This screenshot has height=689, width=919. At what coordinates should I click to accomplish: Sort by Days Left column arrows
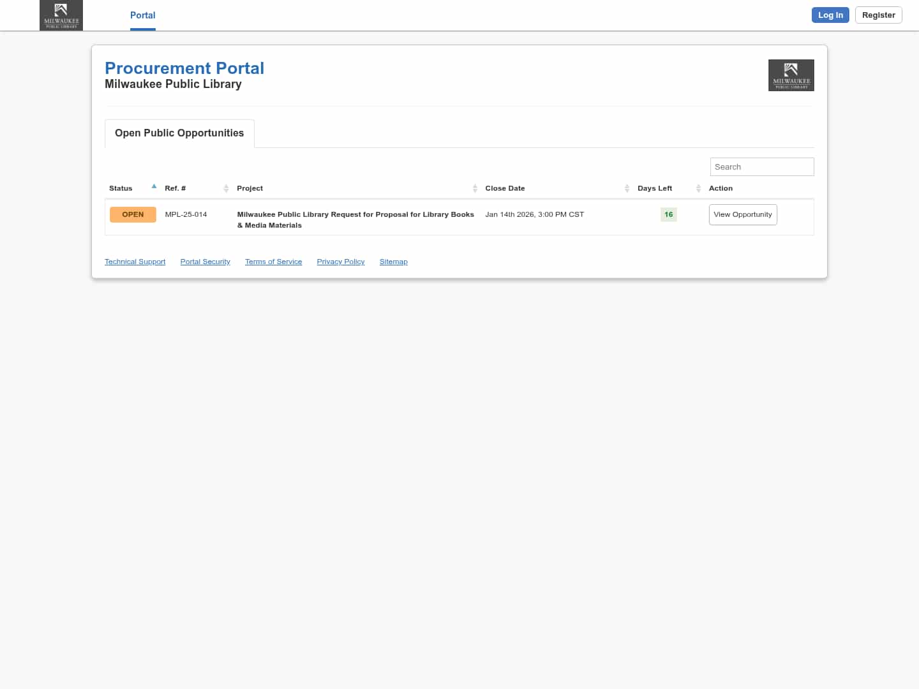pos(698,188)
